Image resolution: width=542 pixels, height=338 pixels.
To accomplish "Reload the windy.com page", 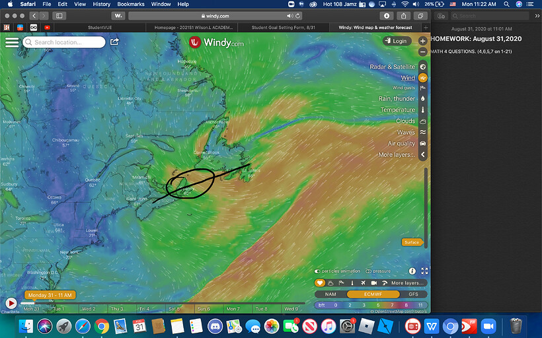I will coord(297,16).
